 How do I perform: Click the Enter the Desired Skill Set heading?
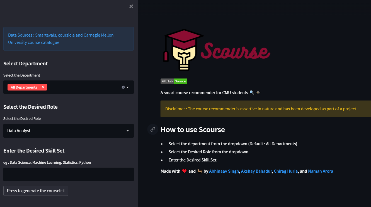[34, 151]
